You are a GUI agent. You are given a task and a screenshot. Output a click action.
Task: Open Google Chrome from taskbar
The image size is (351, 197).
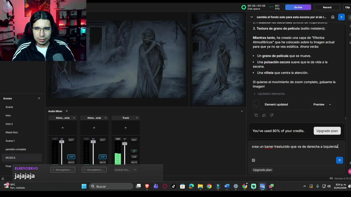(209, 186)
